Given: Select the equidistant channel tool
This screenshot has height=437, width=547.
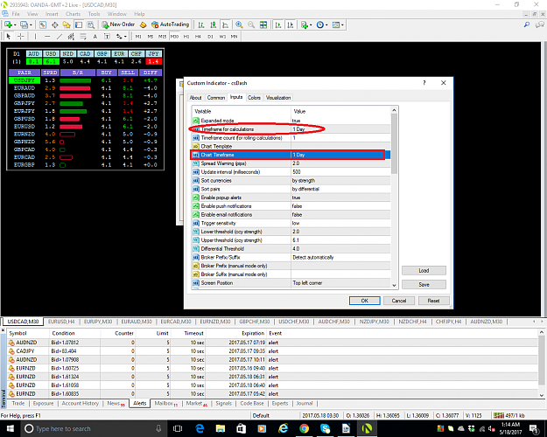Looking at the screenshot, I should click(71, 36).
